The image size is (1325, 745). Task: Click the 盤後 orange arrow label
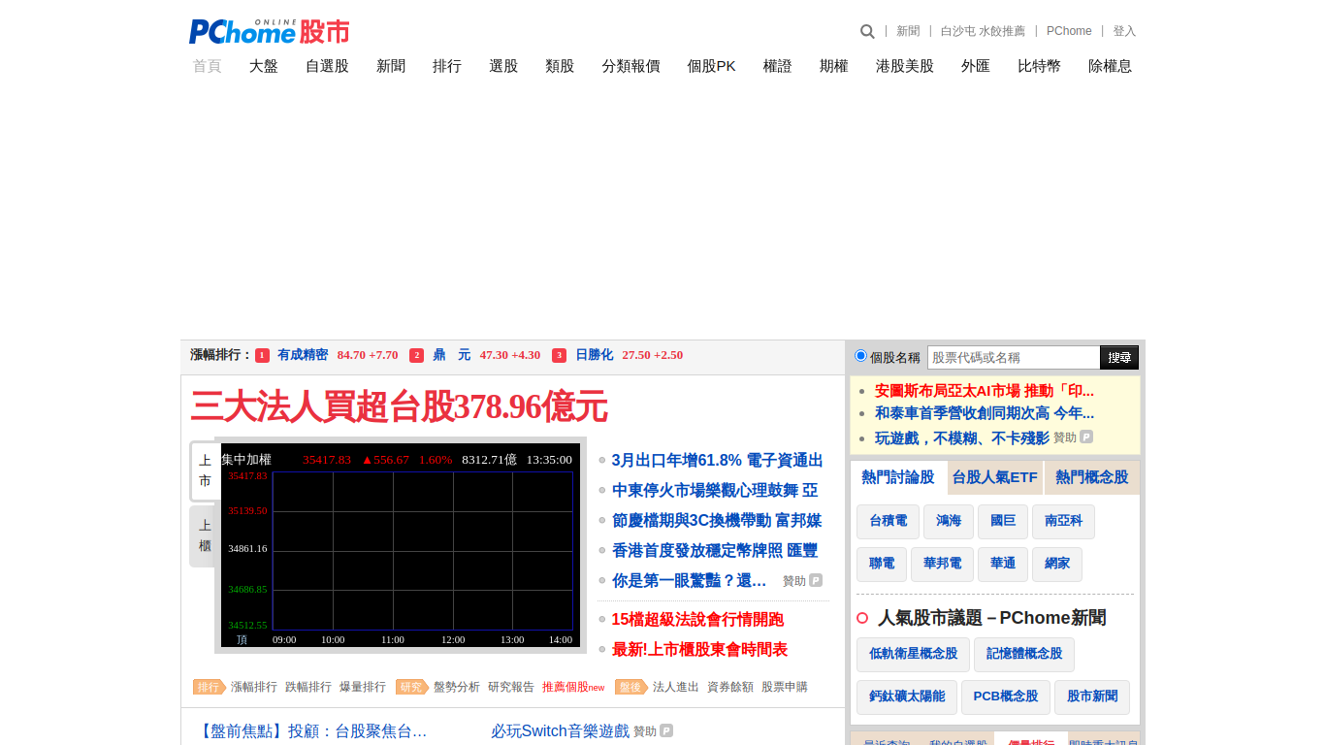(631, 687)
